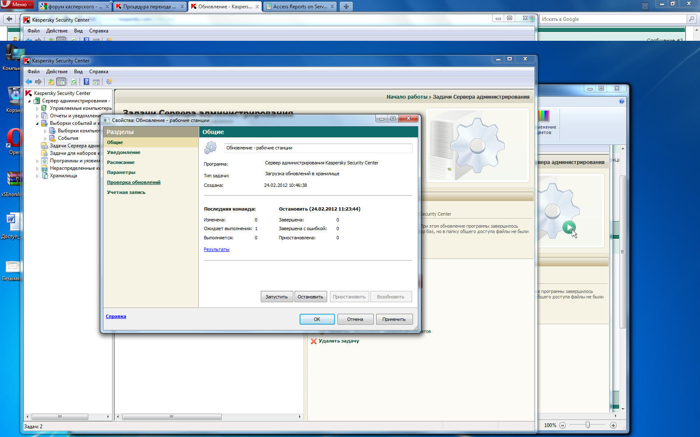This screenshot has height=437, width=700.
Task: Click the Kaspersky Security Center root node icon
Action: coord(29,93)
